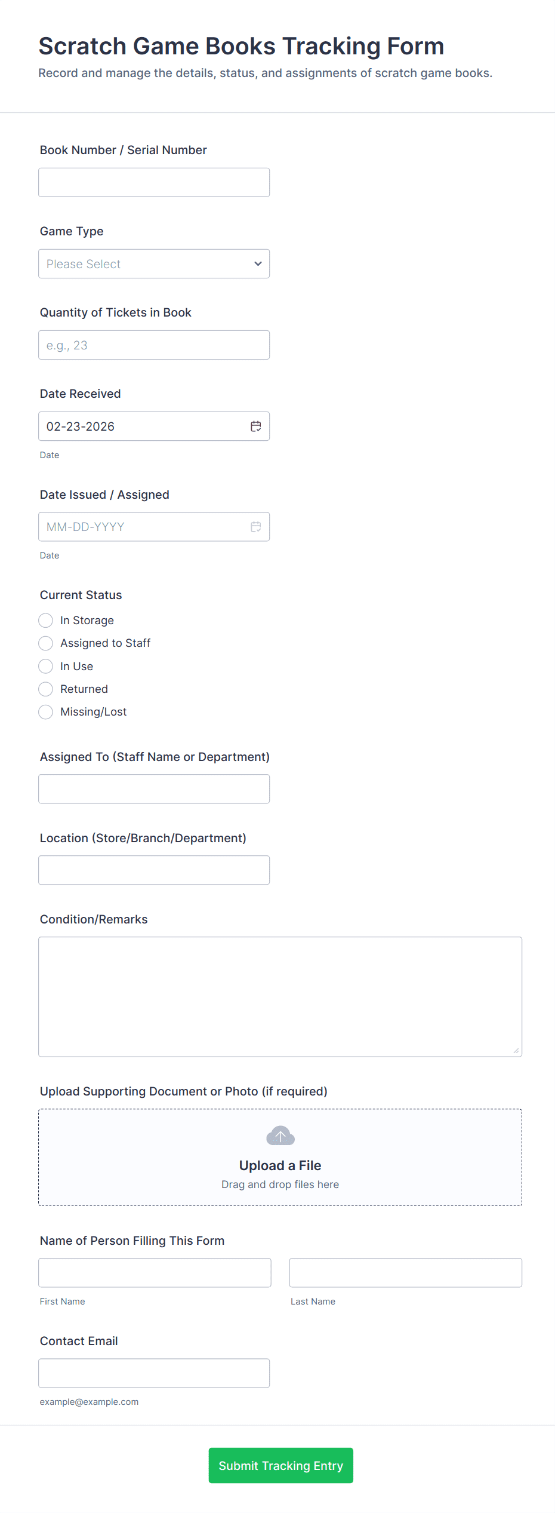Submit the tracking entry form
This screenshot has width=555, height=1513.
pos(280,1465)
